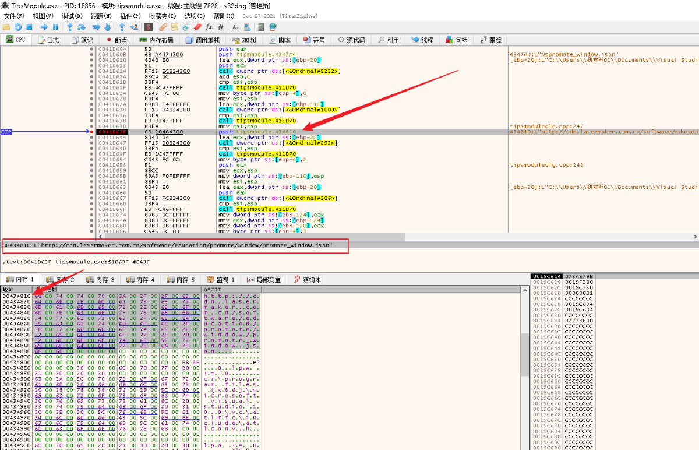Select disassembly row at address 0041D60A
699x450 pixels.
pyautogui.click(x=302, y=49)
